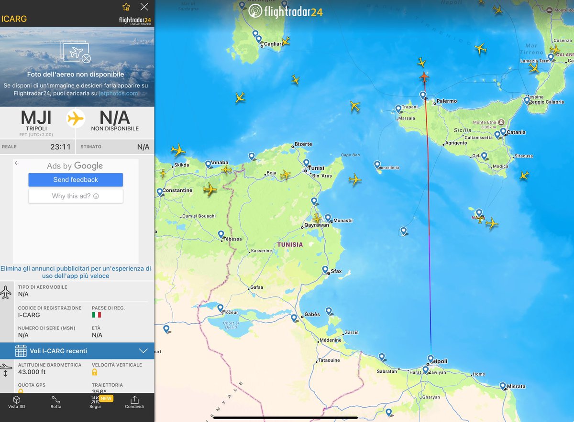Select aircraft over Beja Tunisia
Screen dimensions: 574x422
285,175
